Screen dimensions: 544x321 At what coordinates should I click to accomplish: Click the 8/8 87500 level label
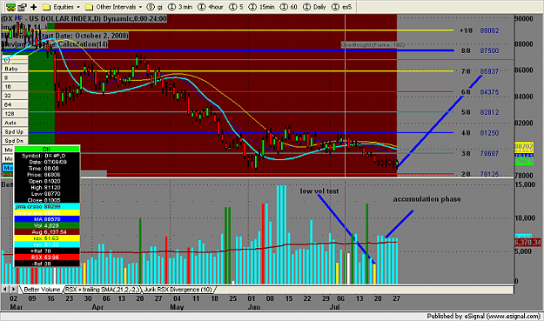coord(480,51)
